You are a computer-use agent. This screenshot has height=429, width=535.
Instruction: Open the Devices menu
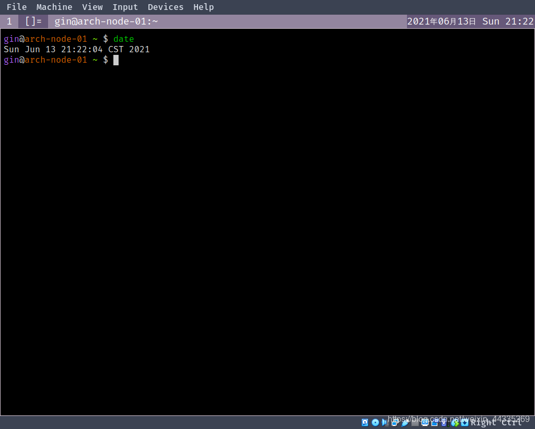pos(166,7)
